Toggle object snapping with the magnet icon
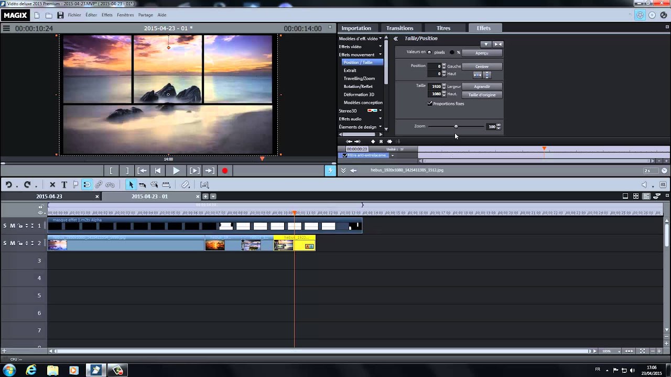 click(87, 185)
